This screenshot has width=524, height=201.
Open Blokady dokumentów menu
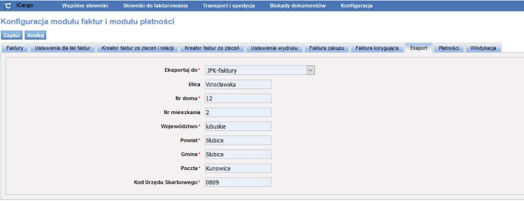298,5
